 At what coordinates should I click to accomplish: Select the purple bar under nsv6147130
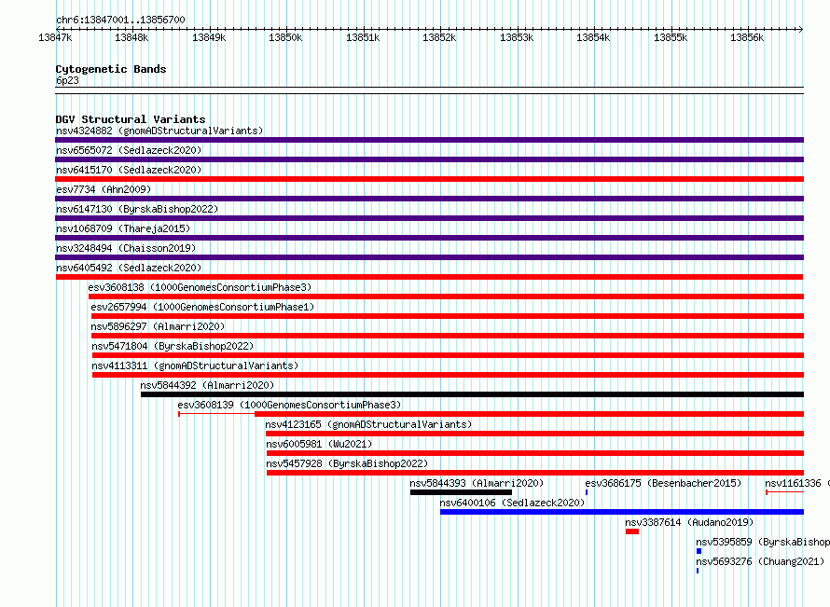pyautogui.click(x=429, y=218)
